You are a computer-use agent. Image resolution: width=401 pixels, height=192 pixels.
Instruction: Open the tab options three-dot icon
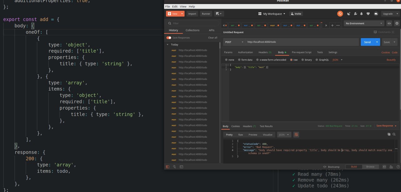coord(338,26)
